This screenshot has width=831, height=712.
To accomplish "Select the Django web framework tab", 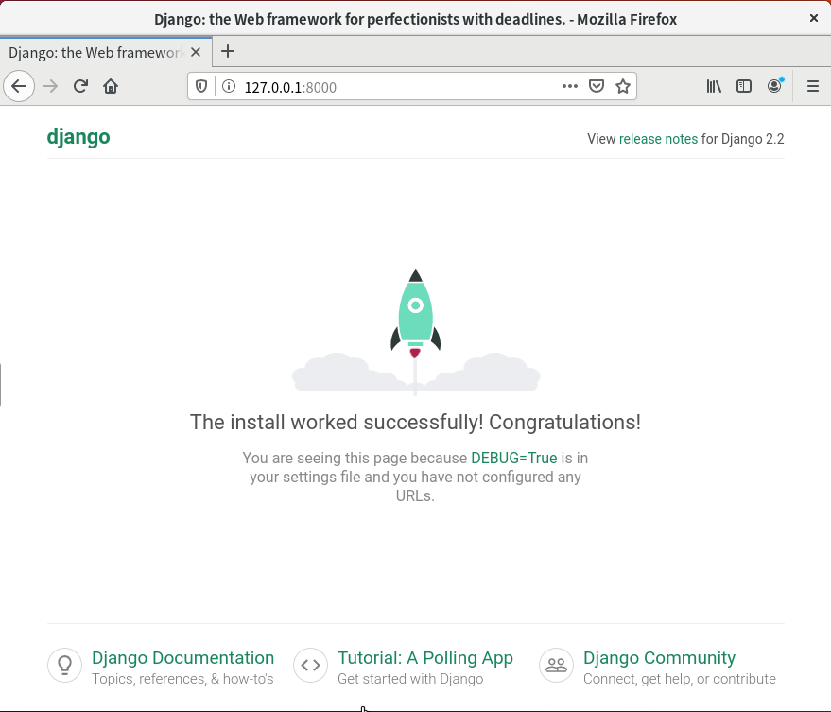I will [x=106, y=52].
